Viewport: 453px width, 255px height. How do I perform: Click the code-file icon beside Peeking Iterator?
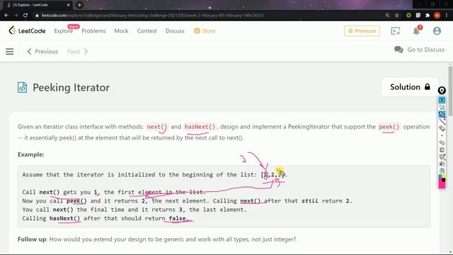[x=22, y=87]
